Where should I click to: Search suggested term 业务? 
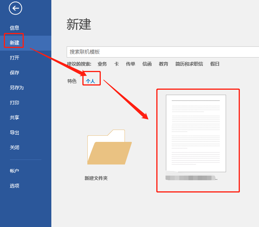102,64
